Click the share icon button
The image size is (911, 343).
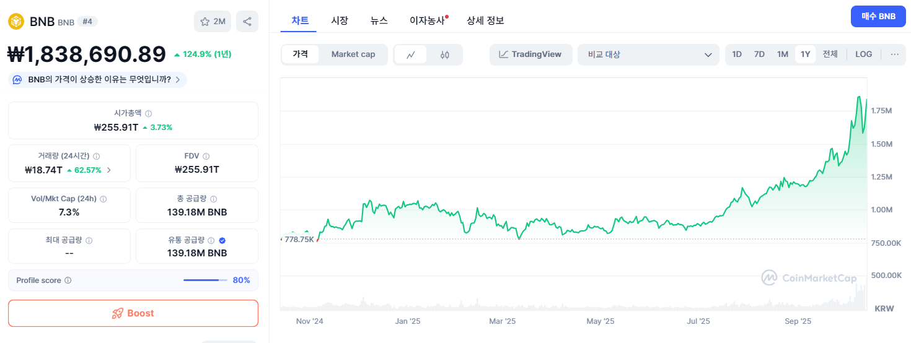click(247, 22)
